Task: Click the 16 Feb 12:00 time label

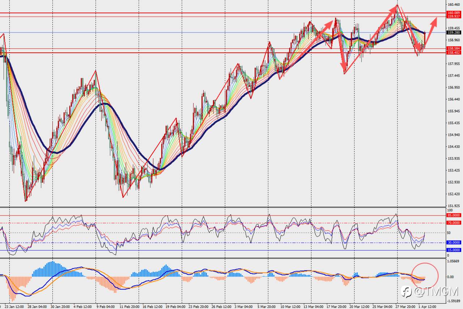Action: click(153, 306)
